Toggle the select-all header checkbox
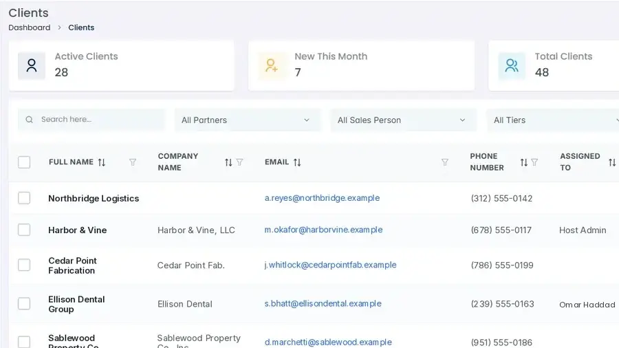The image size is (619, 348). [24, 162]
